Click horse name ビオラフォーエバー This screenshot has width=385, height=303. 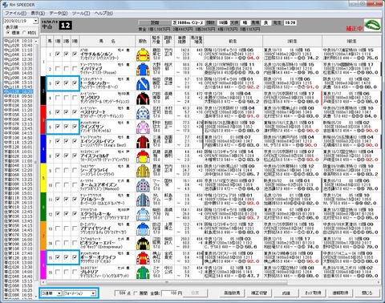coord(98,243)
